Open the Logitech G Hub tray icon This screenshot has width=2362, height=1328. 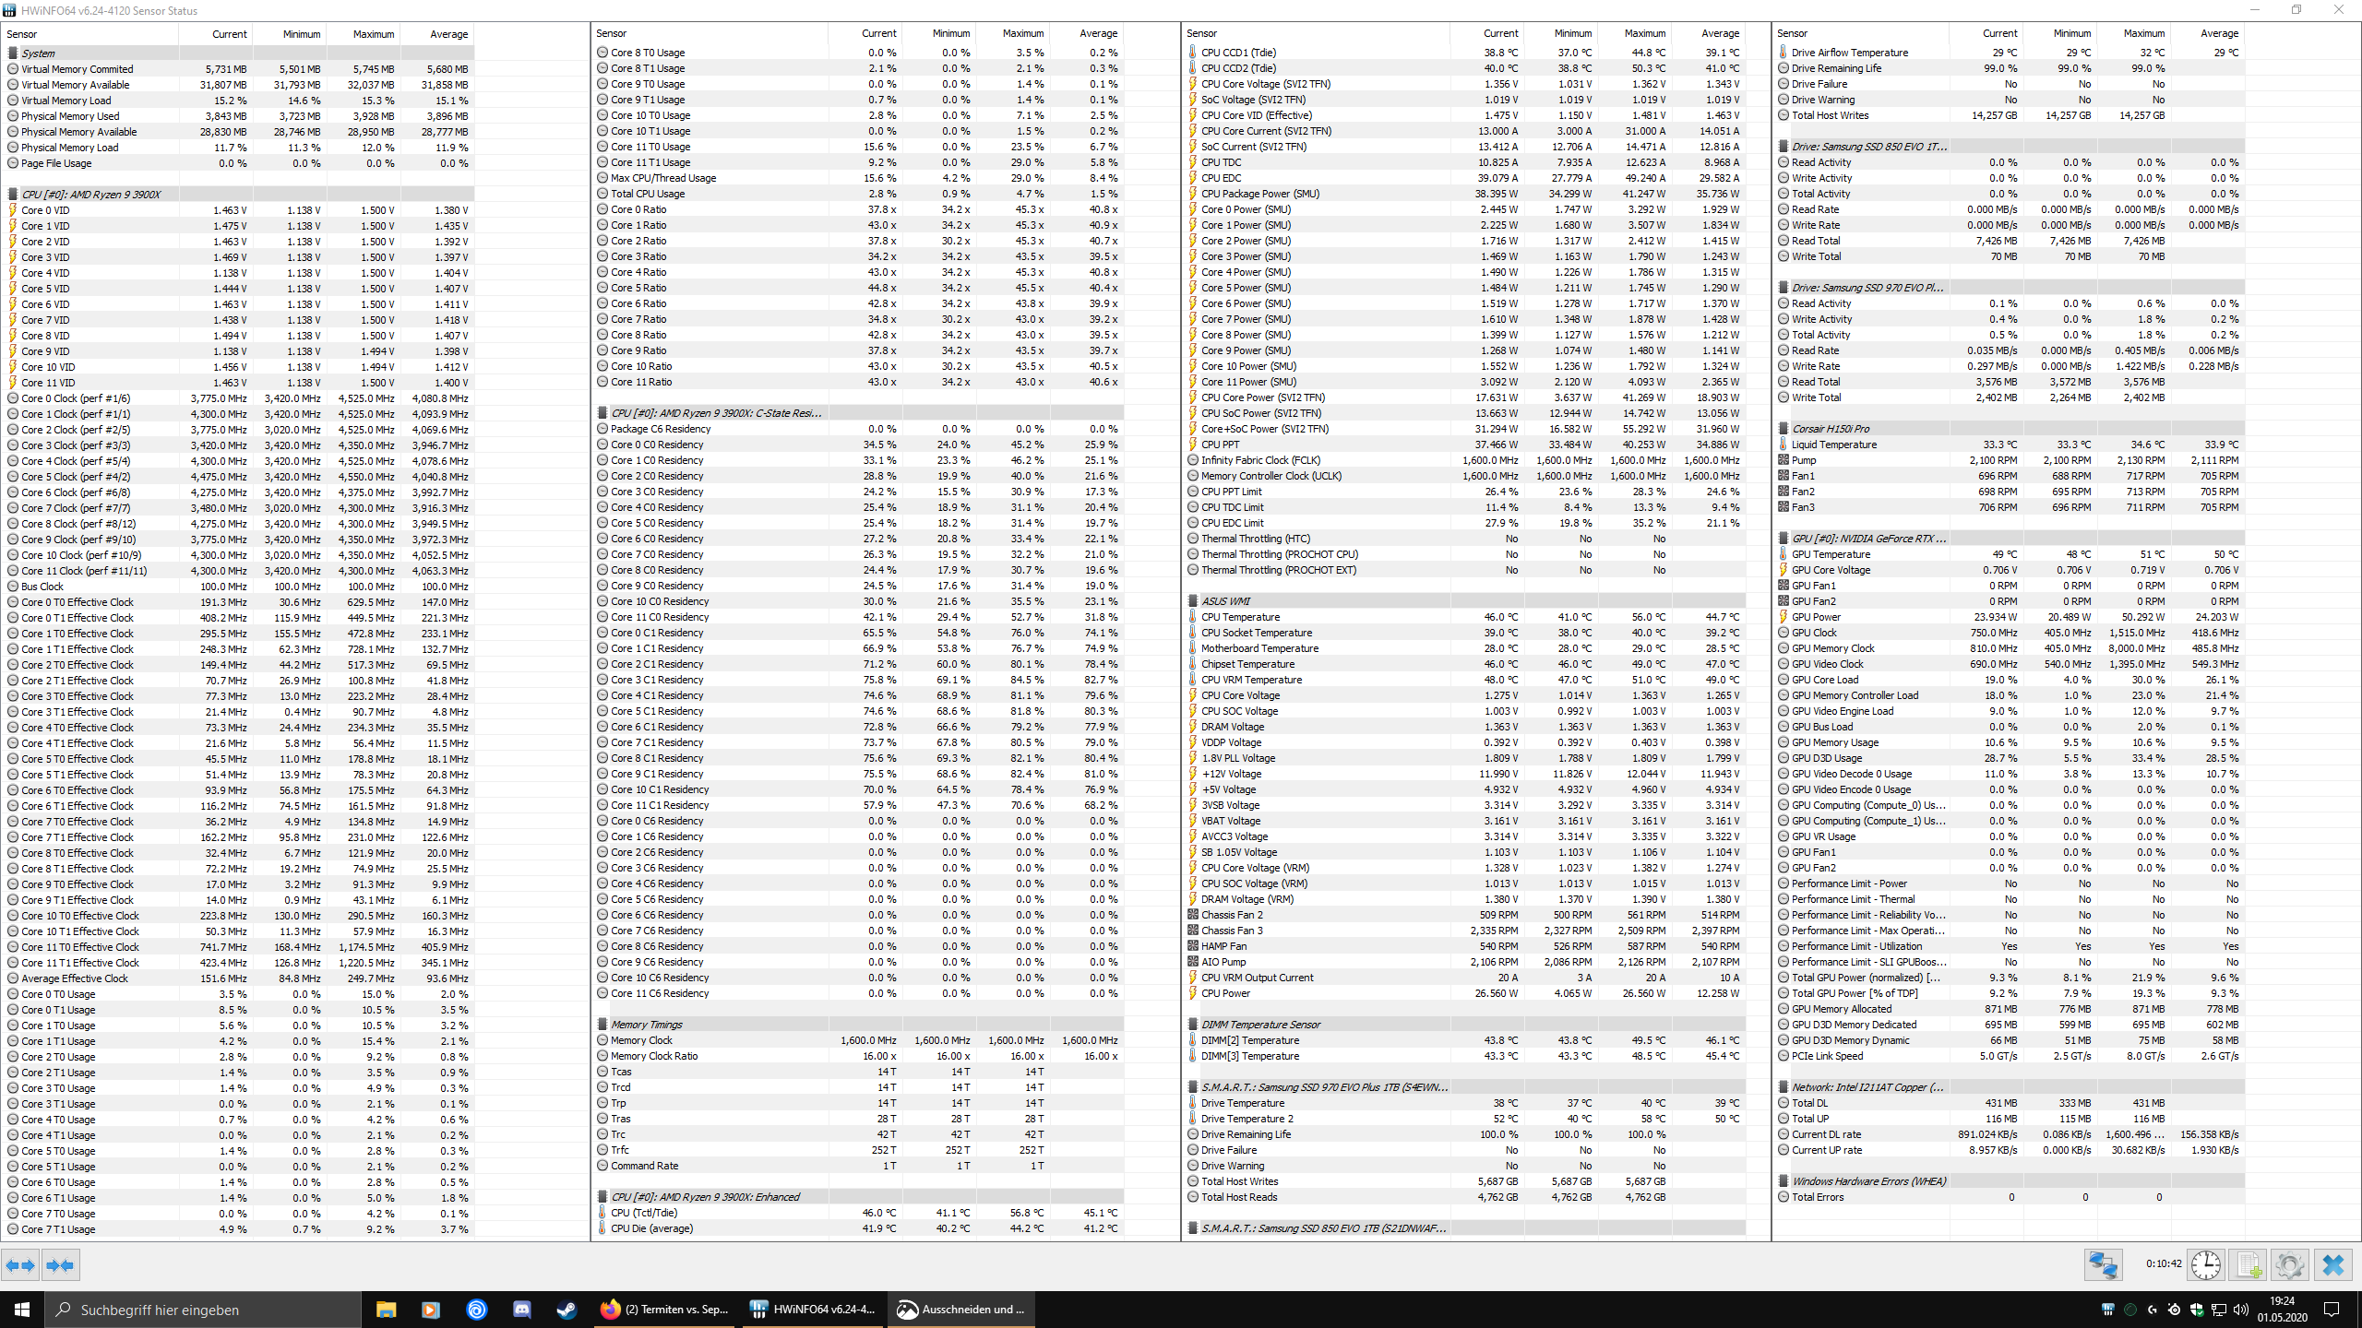coord(2153,1310)
